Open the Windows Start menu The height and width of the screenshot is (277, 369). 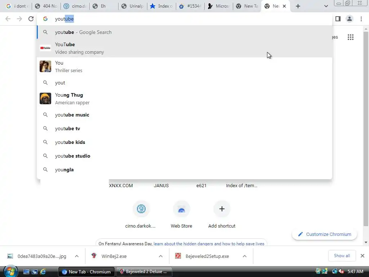point(10,271)
